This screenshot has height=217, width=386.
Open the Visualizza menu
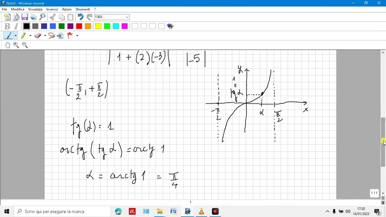tap(35, 9)
